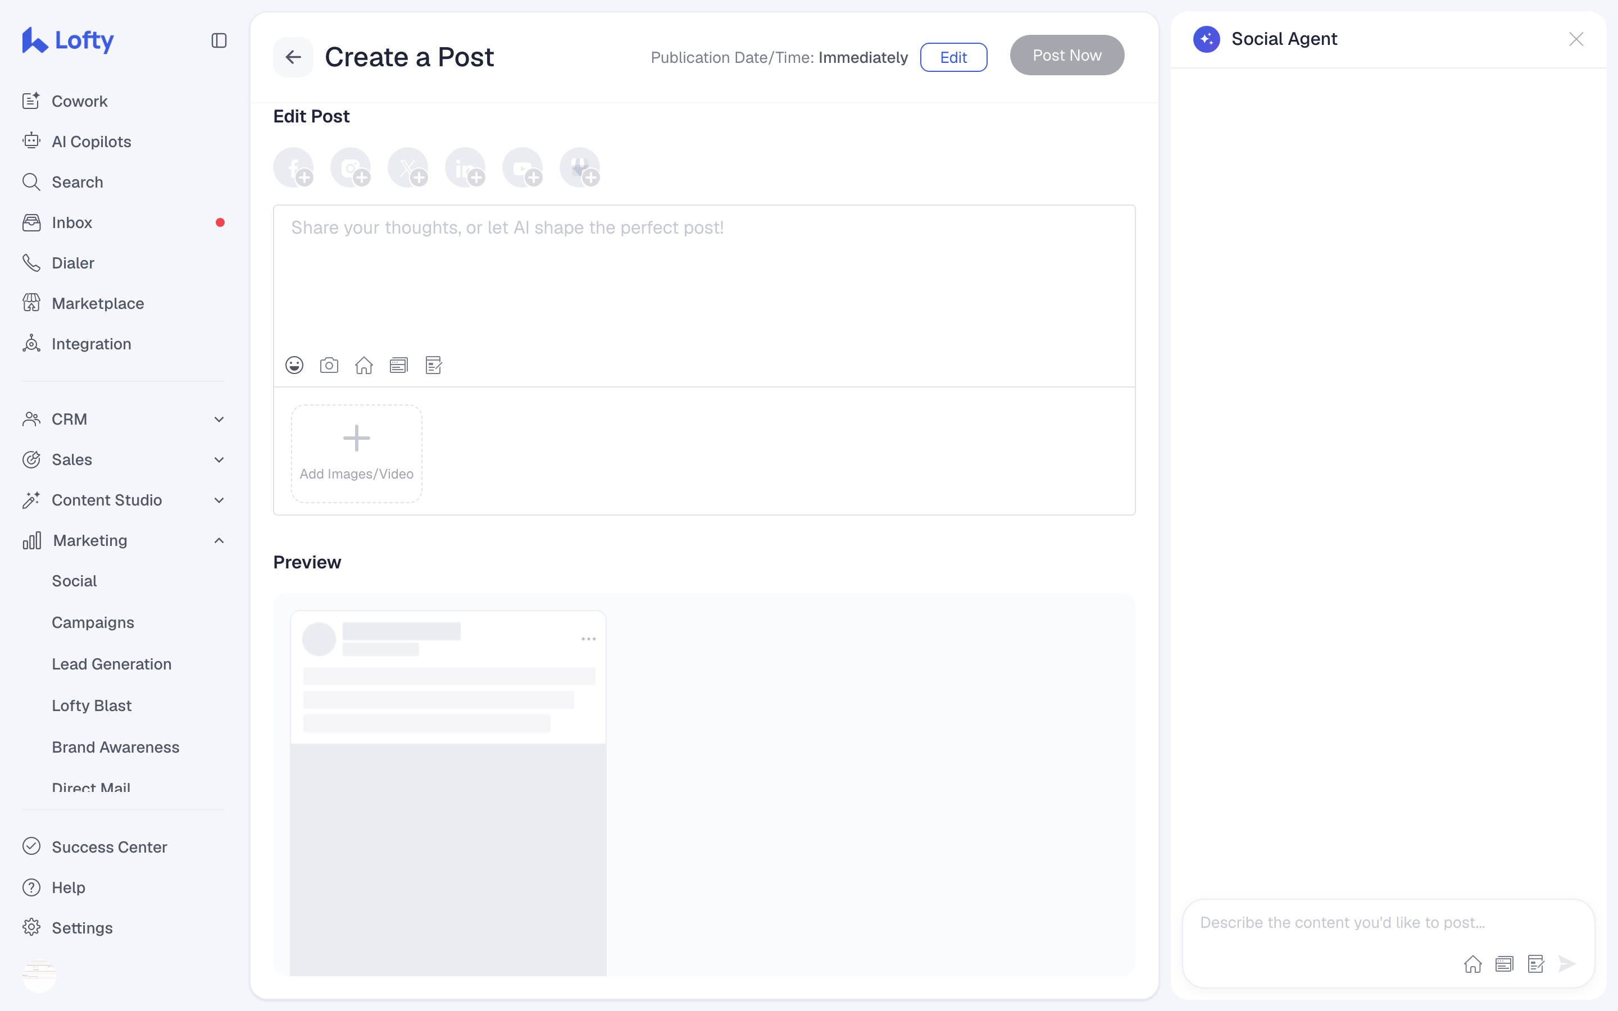Screen dimensions: 1618x1011
Task: Open the Dialer
Action: 124,263
